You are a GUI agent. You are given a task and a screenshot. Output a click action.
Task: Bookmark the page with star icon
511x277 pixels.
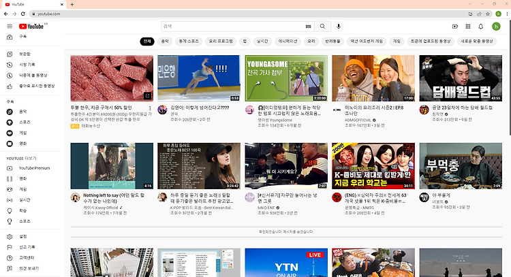point(488,14)
